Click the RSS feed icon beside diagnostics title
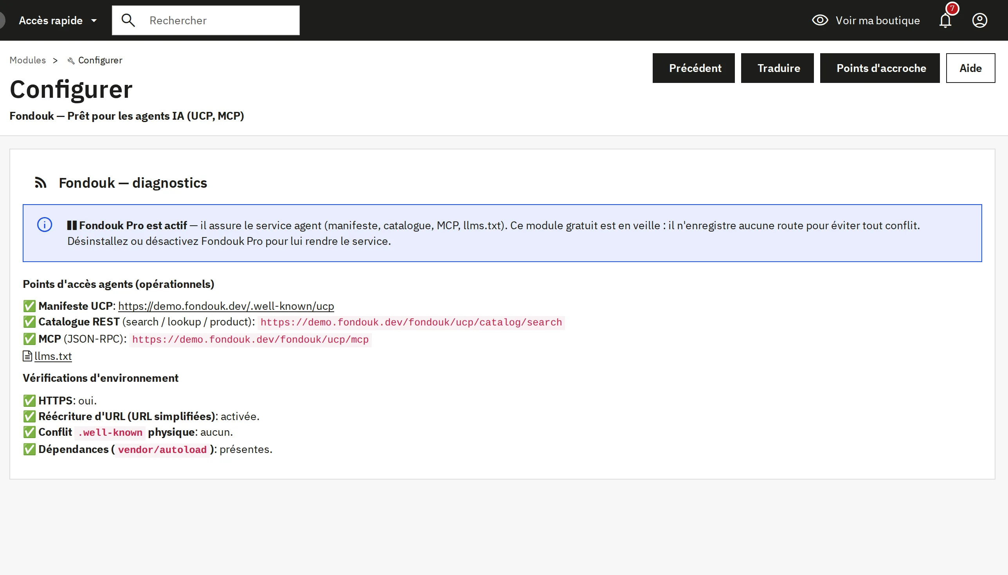This screenshot has height=575, width=1008. tap(41, 183)
